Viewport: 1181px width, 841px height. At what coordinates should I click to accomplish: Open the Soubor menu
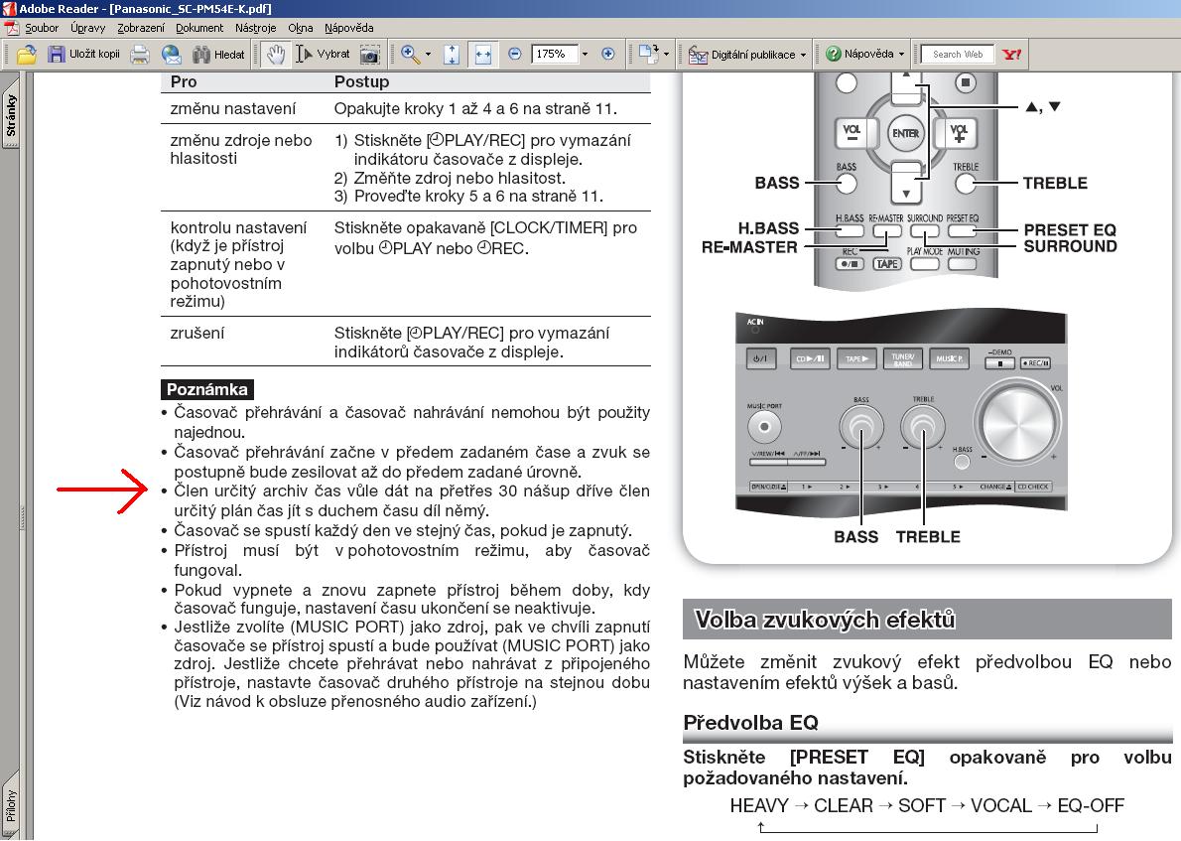tap(42, 28)
